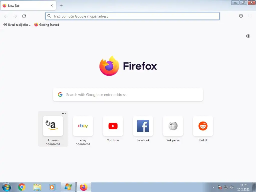Minimize the Firefox window

(235, 2)
